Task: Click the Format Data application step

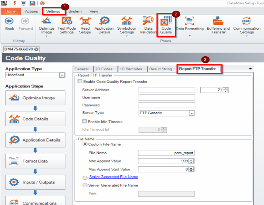Action: (x=35, y=161)
